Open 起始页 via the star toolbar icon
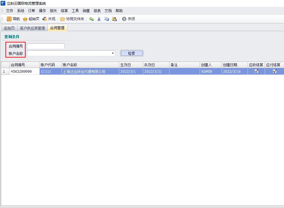The width and height of the screenshot is (284, 208). pyautogui.click(x=25, y=19)
